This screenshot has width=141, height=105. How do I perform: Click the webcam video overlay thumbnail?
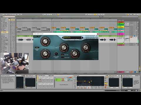pyautogui.click(x=14, y=63)
